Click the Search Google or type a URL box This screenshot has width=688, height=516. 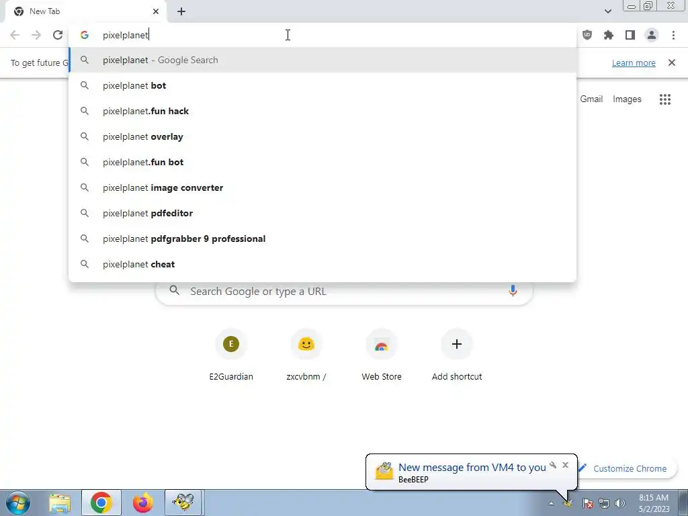[x=344, y=292]
